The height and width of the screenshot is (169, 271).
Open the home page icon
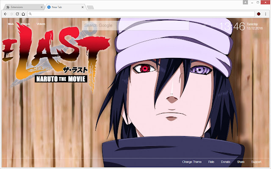pyautogui.click(x=23, y=14)
